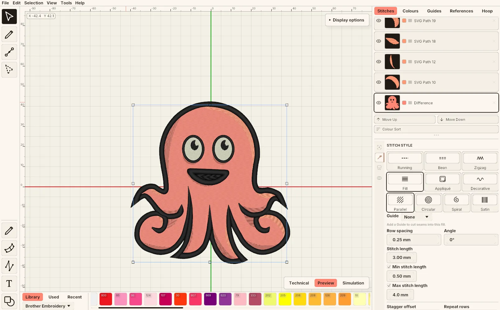Image resolution: width=500 pixels, height=310 pixels.
Task: Pick the dotted triangle lasso tool
Action: coord(9,69)
